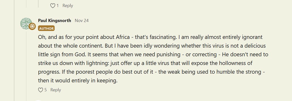
Task: Click the like count number 1
Action: click(x=58, y=6)
